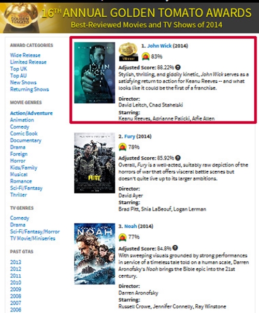Viewport: 259px width, 313px height.
Task: Click the Golden Tomato trophy logo in banner
Action: coord(20,18)
